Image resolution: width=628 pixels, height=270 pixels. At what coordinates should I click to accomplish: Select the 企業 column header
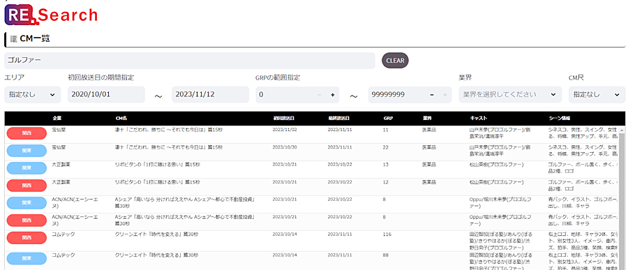tap(57, 119)
